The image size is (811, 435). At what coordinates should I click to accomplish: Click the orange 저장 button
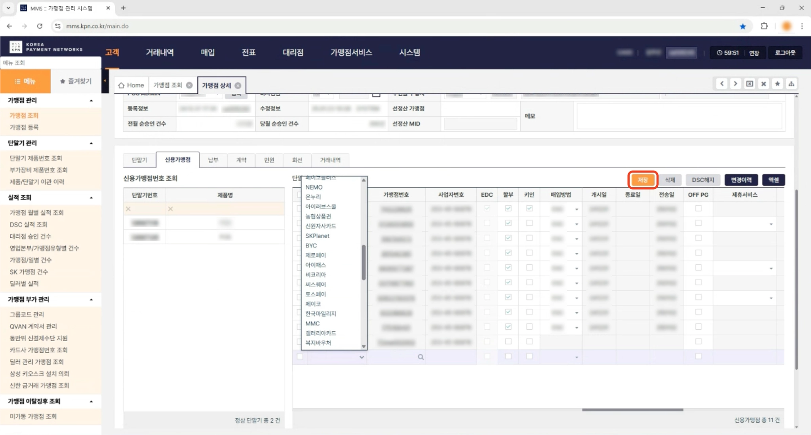[642, 180]
